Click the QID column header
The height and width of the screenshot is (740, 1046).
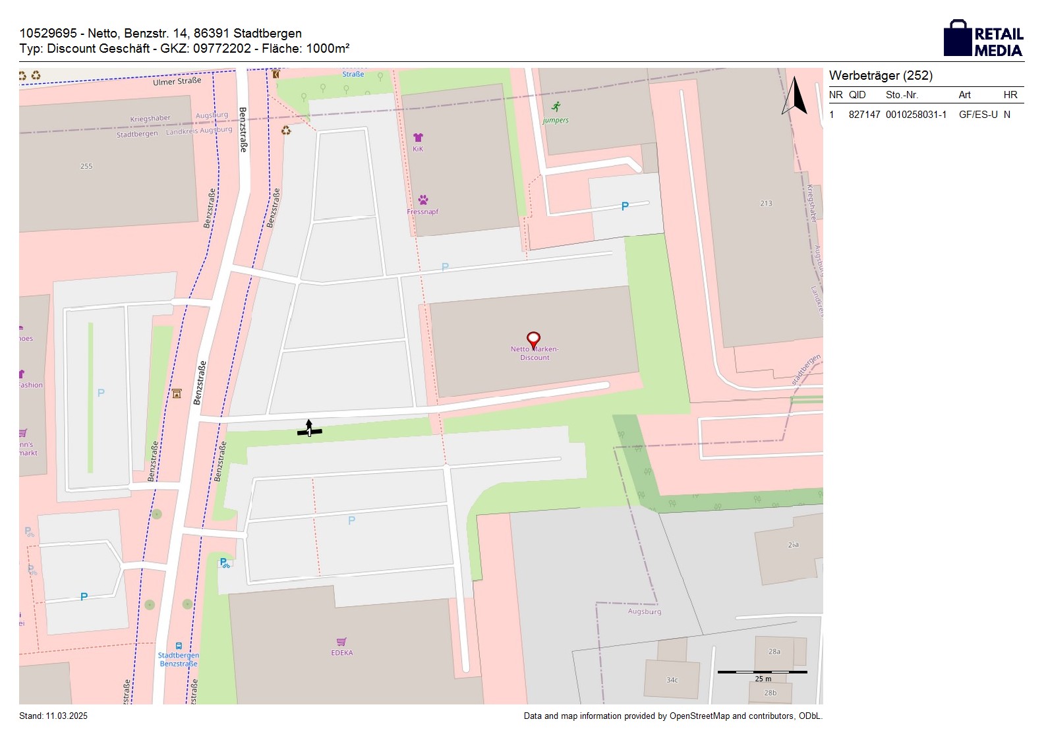point(857,95)
